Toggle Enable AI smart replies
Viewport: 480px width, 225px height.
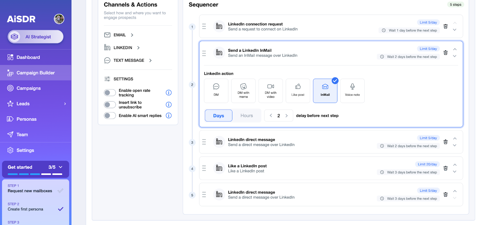pyautogui.click(x=110, y=115)
